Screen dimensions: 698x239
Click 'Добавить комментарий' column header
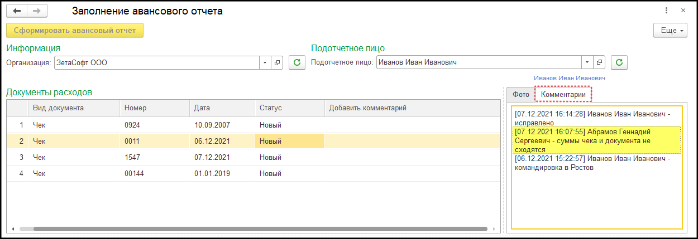tap(412, 108)
